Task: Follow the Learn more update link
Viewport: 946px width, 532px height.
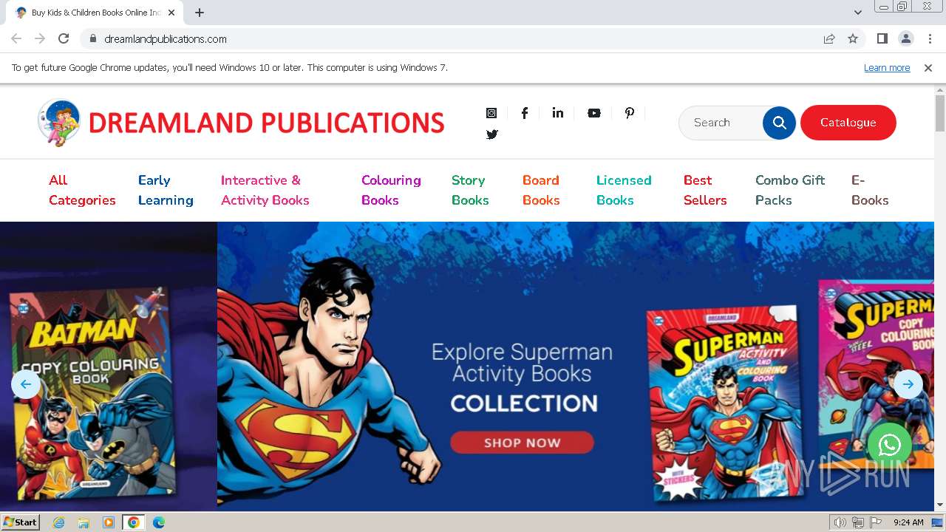Action: (887, 67)
